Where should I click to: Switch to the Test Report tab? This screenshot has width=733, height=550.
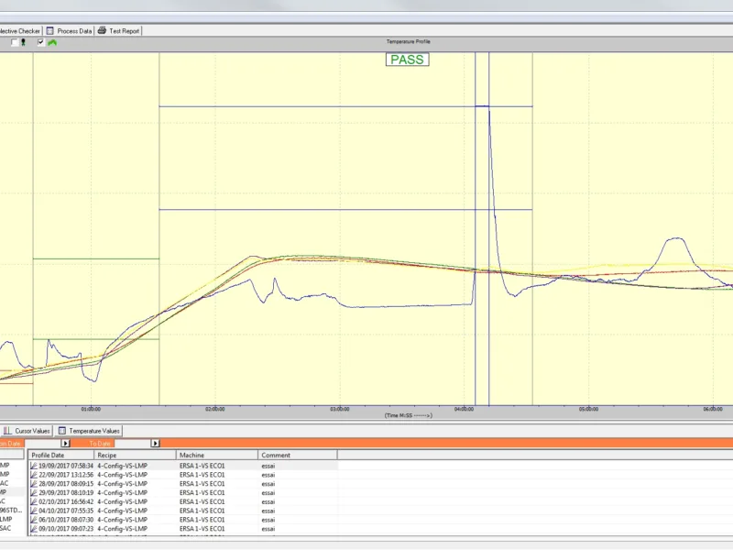pos(125,30)
